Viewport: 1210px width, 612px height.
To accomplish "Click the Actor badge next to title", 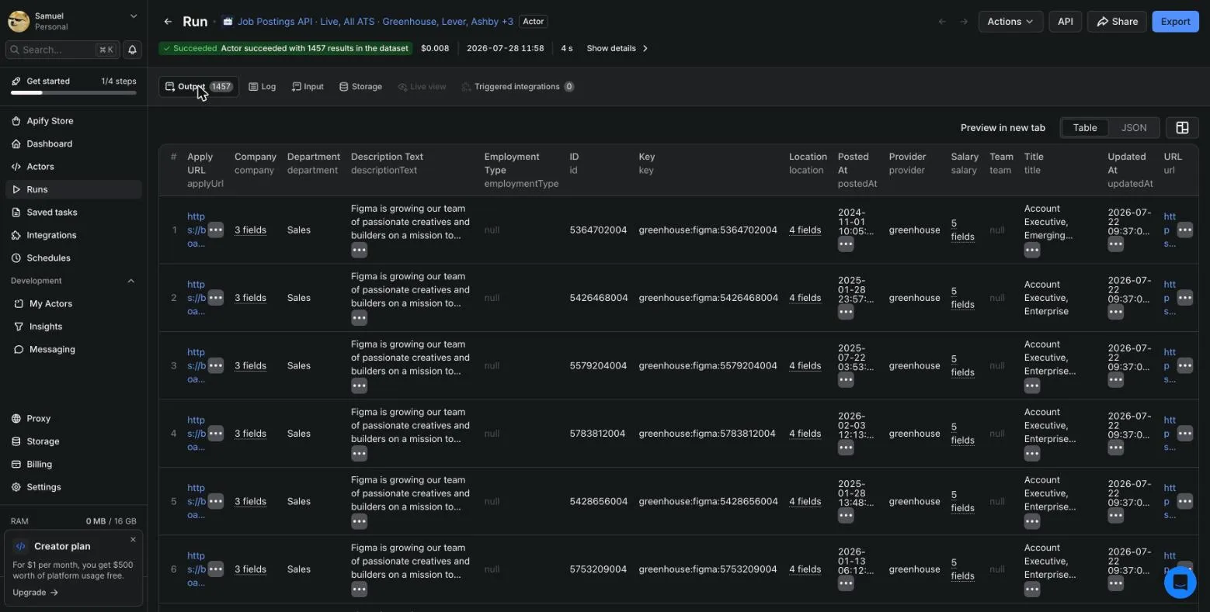I will point(534,22).
